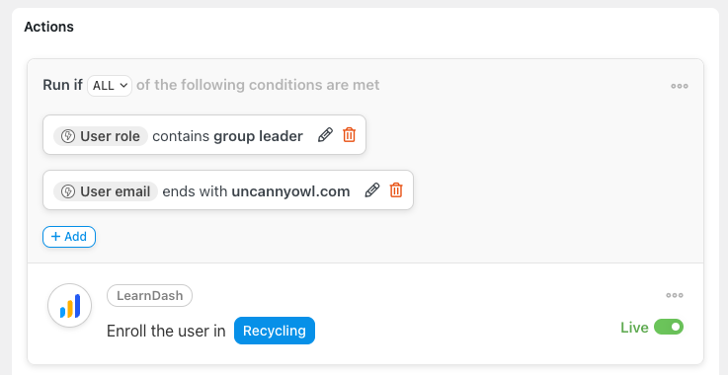
Task: Open the ALL conditions dropdown
Action: click(110, 86)
